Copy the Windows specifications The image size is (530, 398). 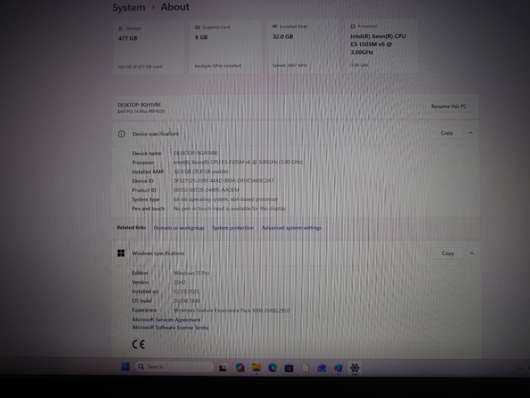click(448, 253)
